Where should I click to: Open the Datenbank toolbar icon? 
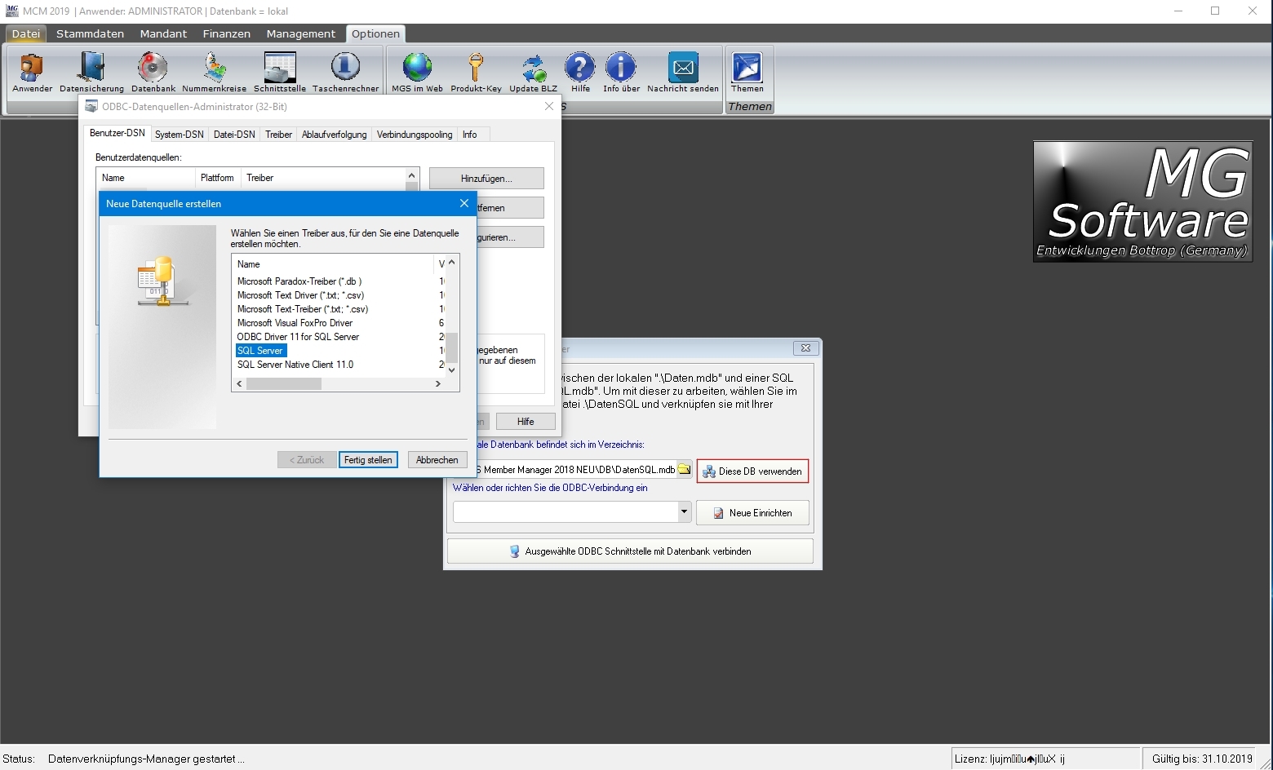coord(153,73)
